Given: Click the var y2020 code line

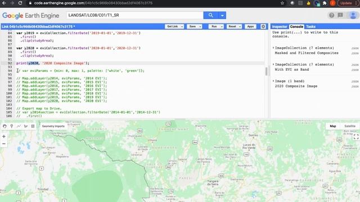Looking at the screenshot, I should pyautogui.click(x=78, y=48).
